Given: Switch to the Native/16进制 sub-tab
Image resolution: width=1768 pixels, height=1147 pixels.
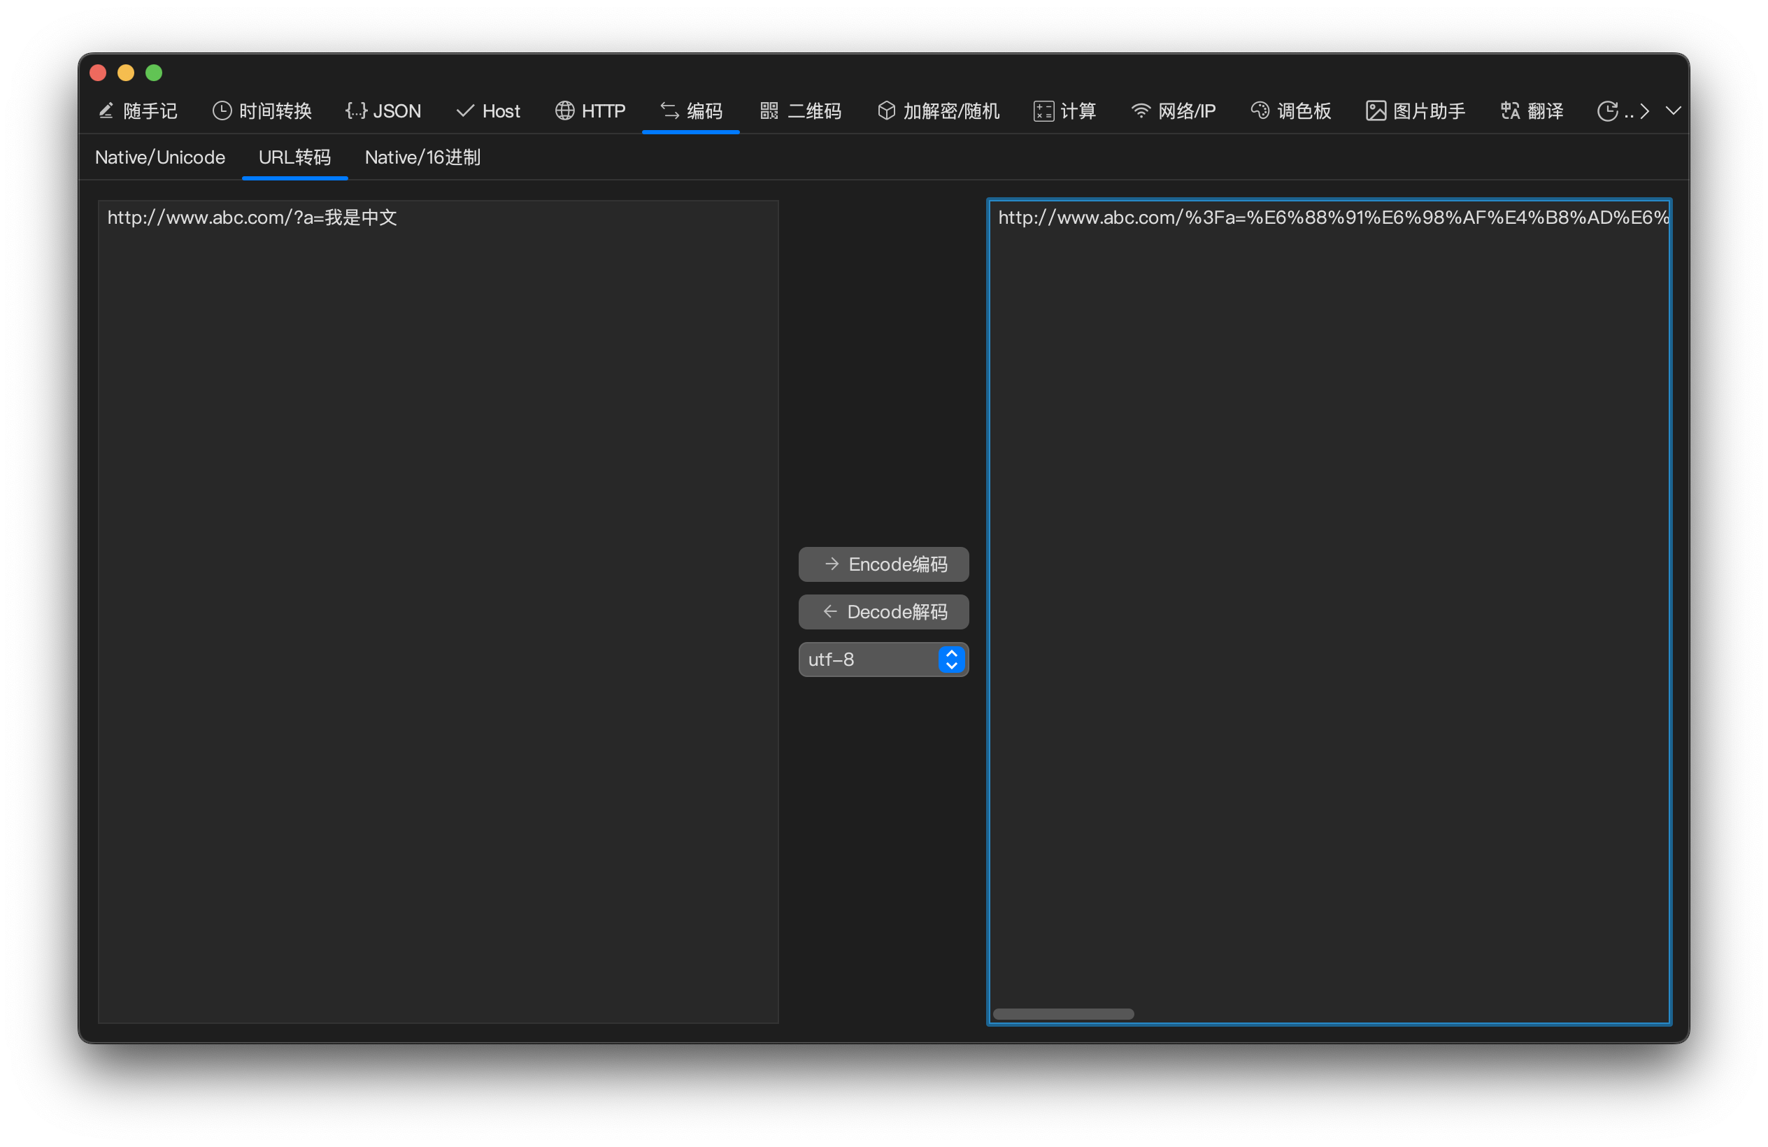Looking at the screenshot, I should tap(422, 157).
